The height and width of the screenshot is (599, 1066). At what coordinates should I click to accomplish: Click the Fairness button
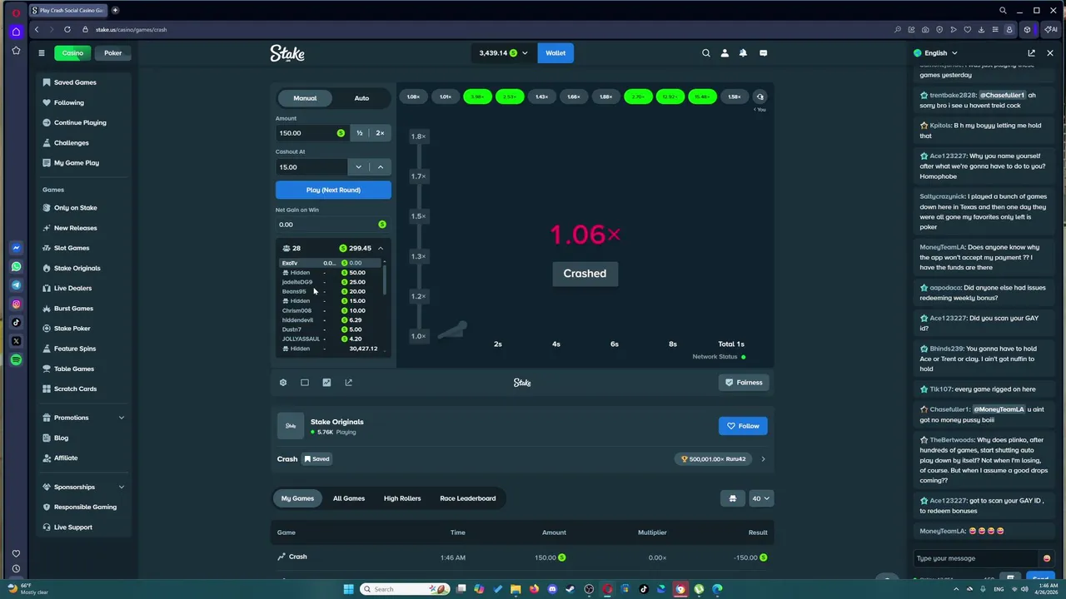pos(743,383)
